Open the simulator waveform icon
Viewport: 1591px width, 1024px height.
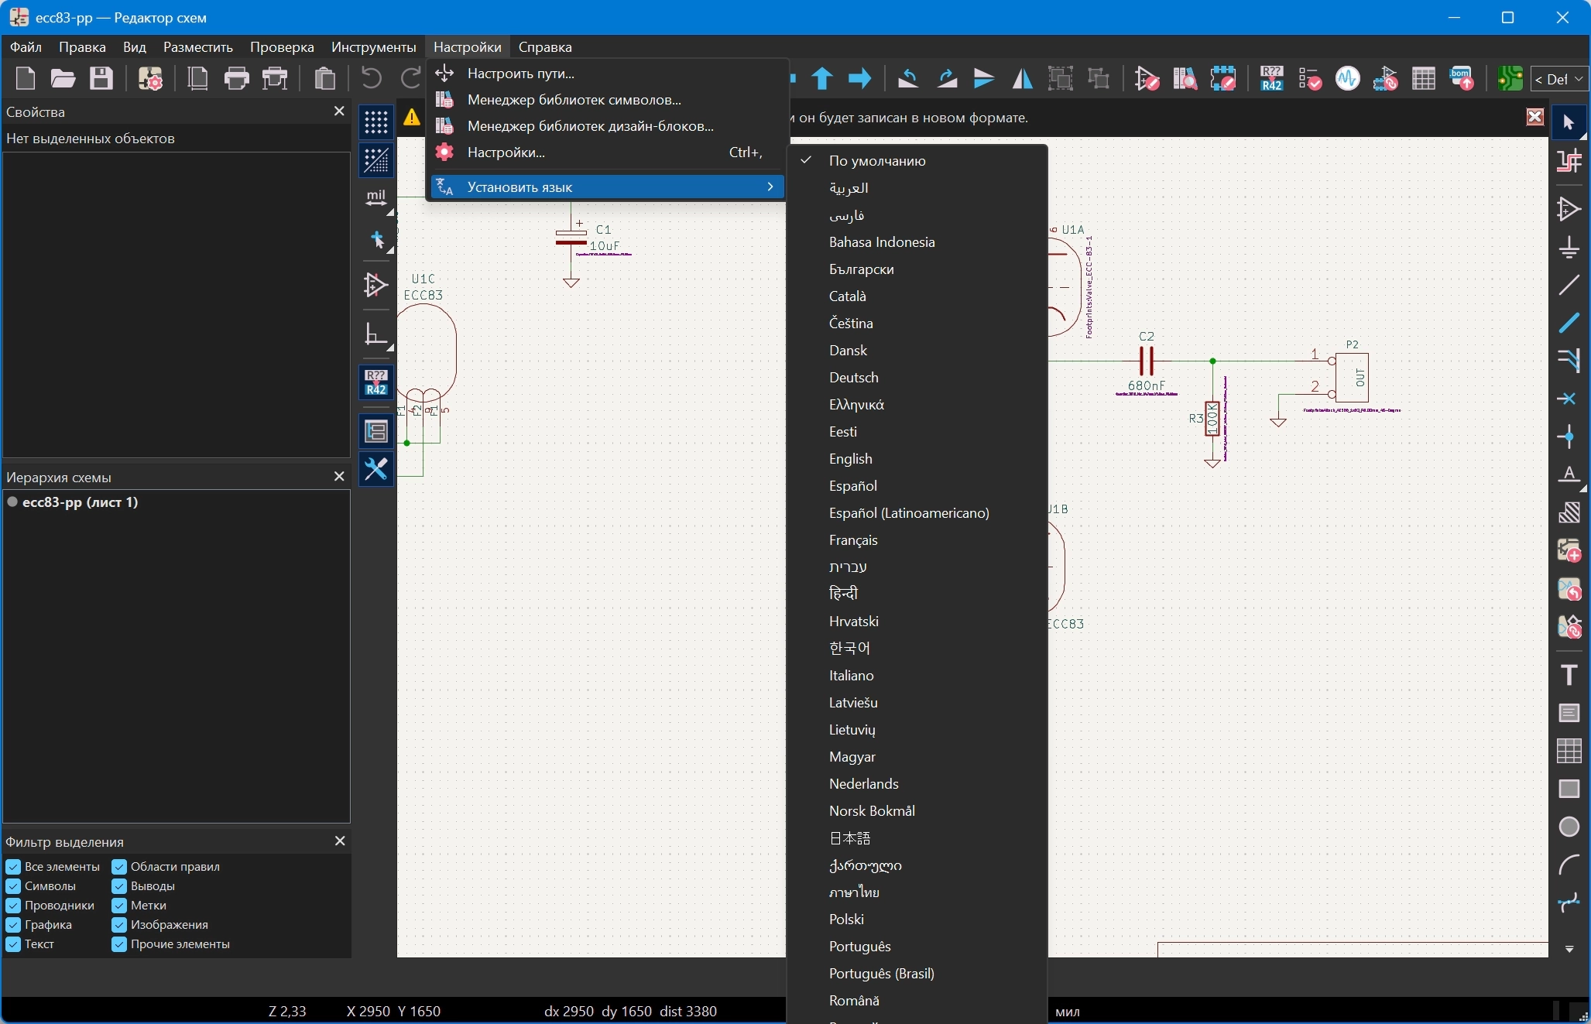tap(1347, 78)
